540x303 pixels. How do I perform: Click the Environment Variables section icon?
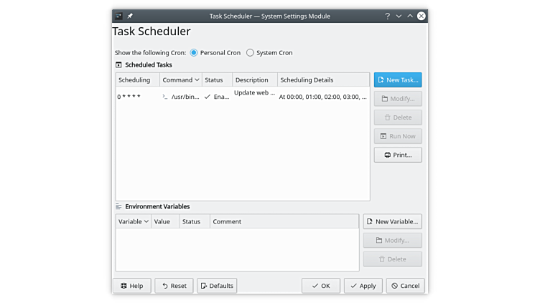point(118,206)
